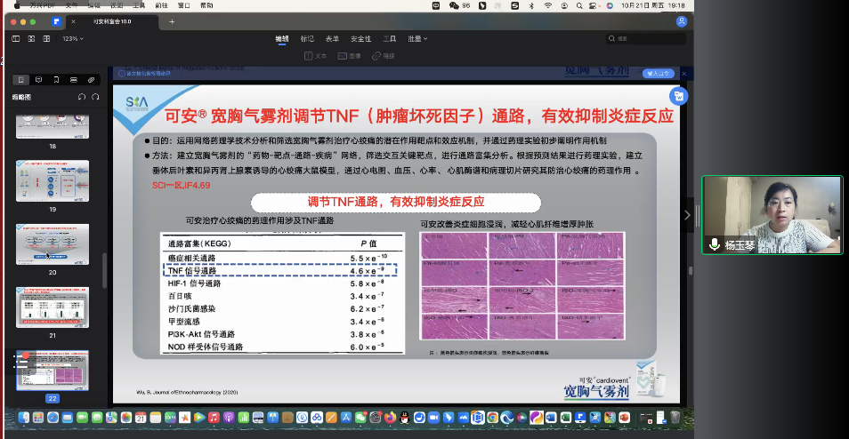The height and width of the screenshot is (439, 849).
Task: Open Calendar showing 21 in Dock
Action: [x=141, y=418]
